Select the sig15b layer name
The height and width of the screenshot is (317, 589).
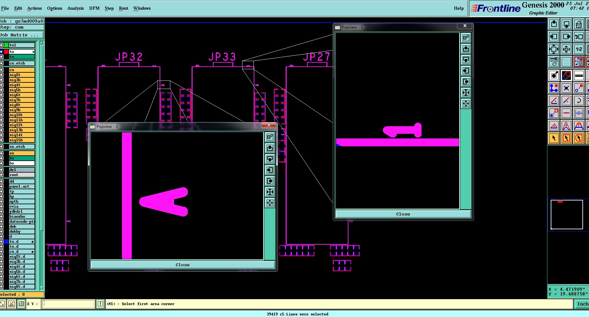pos(22,140)
